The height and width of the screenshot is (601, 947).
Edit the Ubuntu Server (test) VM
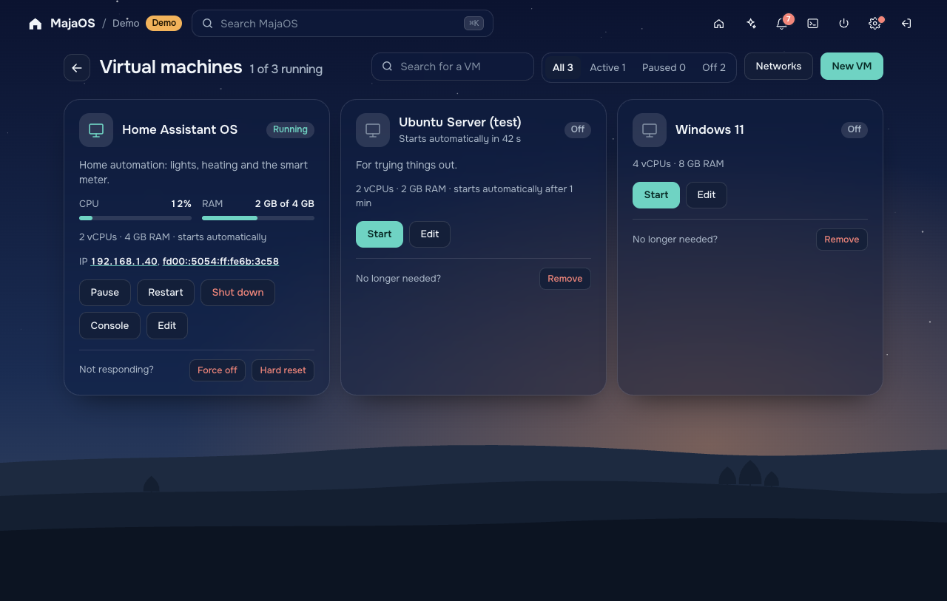click(430, 234)
